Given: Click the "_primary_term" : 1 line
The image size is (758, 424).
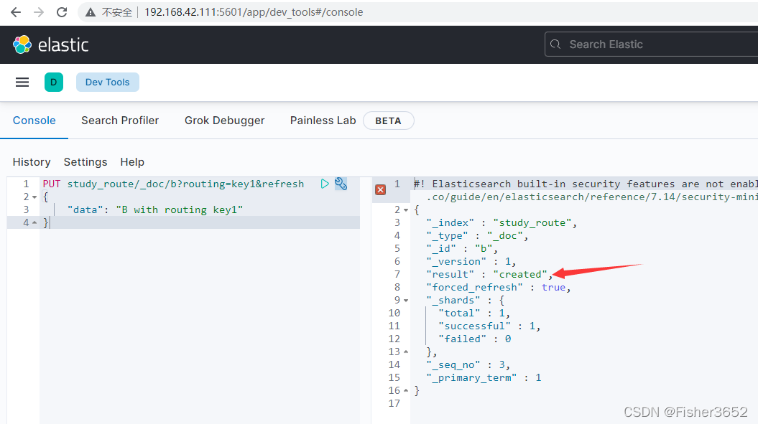Looking at the screenshot, I should click(x=484, y=377).
